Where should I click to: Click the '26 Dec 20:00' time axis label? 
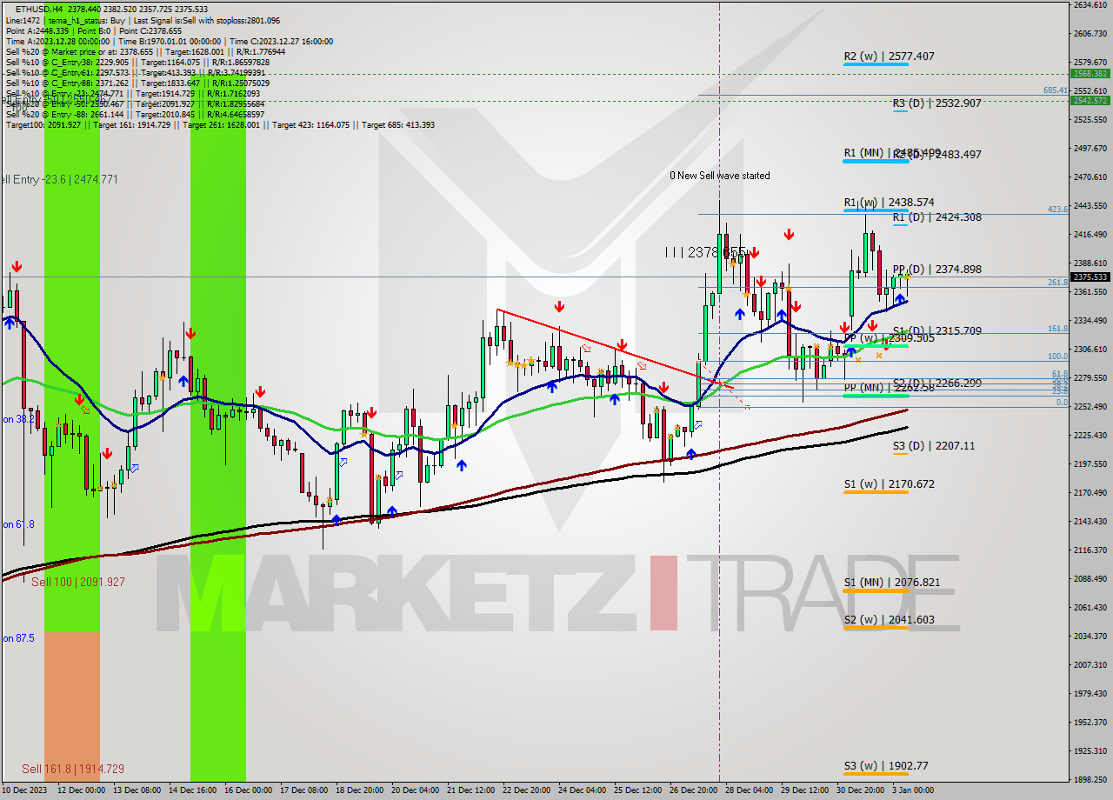[693, 790]
